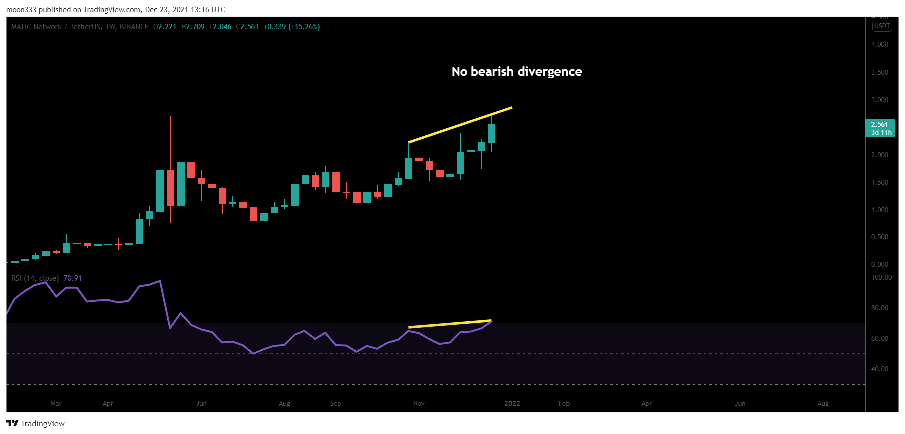The image size is (905, 434).
Task: Click the 'No bearish divergence' text annotation
Action: (517, 72)
